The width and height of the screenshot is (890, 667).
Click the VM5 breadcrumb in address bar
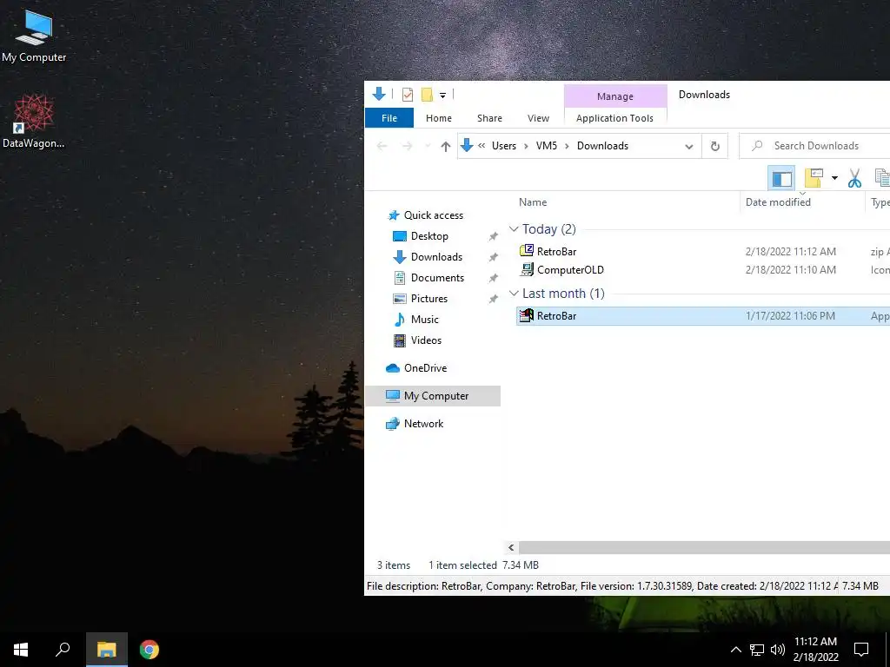547,146
